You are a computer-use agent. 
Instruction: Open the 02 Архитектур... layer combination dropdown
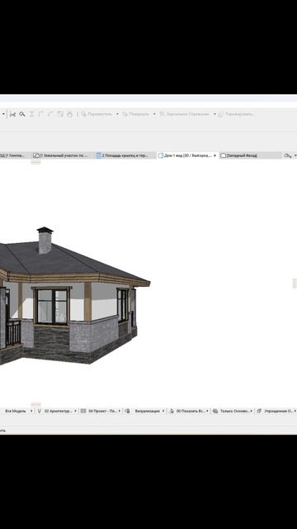pyautogui.click(x=60, y=411)
